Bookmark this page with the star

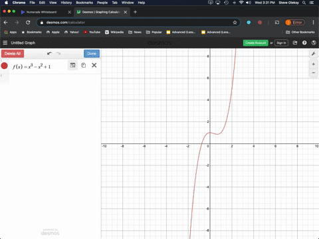point(235,23)
